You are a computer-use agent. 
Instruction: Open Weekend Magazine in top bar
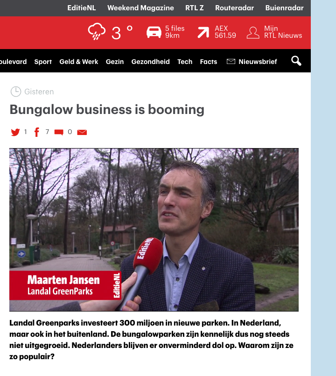(140, 8)
